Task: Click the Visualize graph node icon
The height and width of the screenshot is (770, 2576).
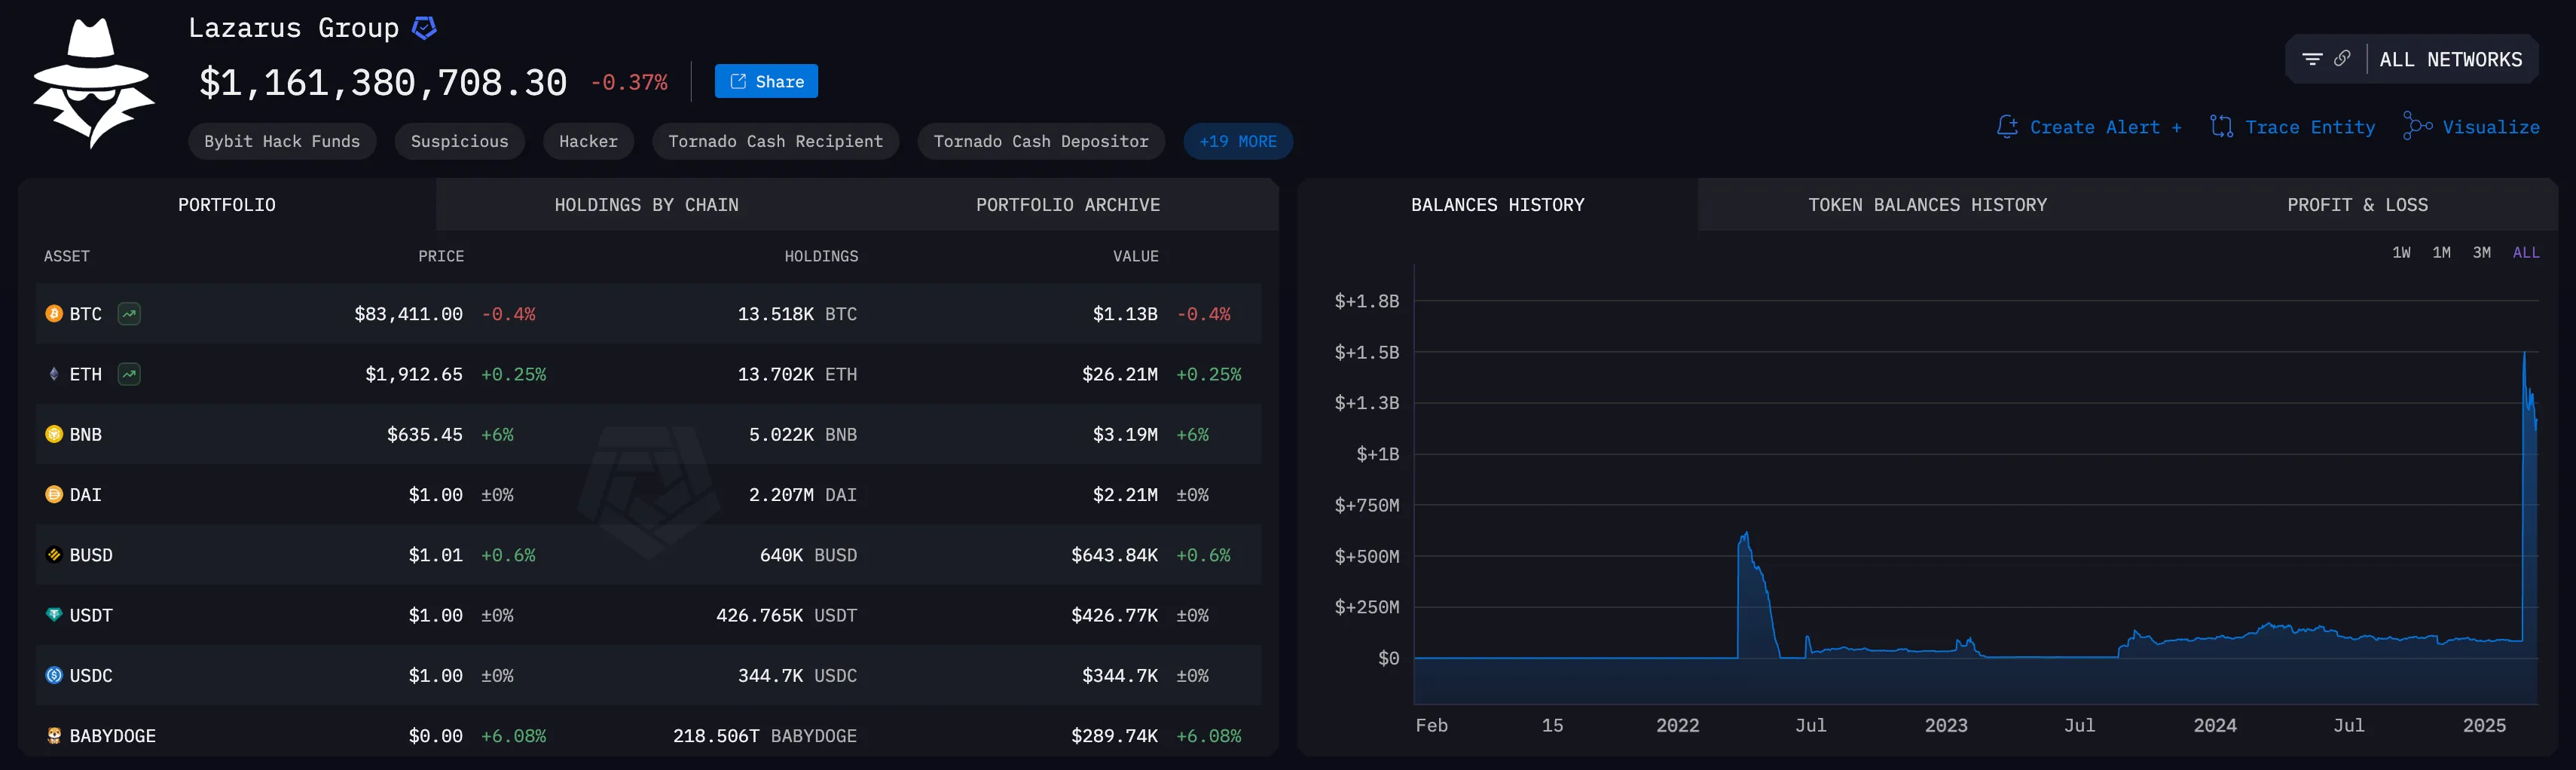Action: 2417,126
